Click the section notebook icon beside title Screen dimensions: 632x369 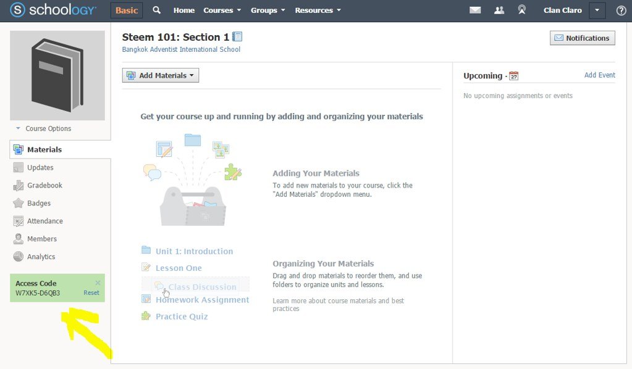click(237, 36)
